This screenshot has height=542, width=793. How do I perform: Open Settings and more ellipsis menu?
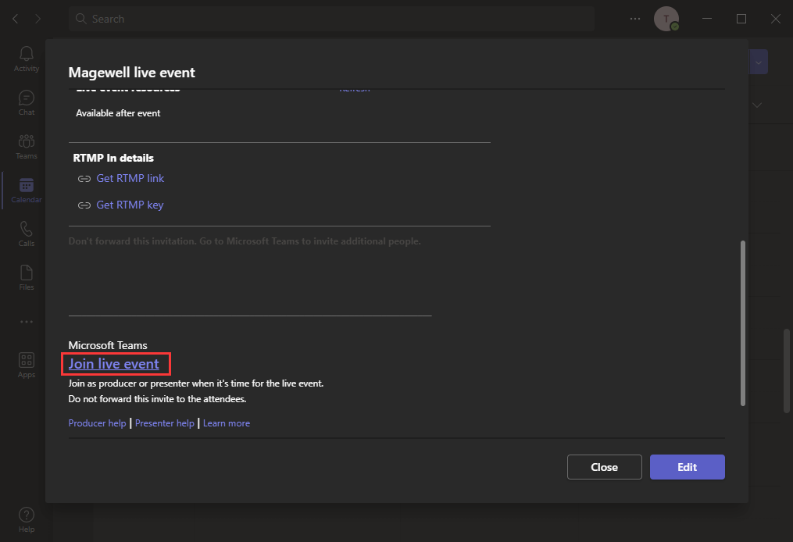[635, 19]
